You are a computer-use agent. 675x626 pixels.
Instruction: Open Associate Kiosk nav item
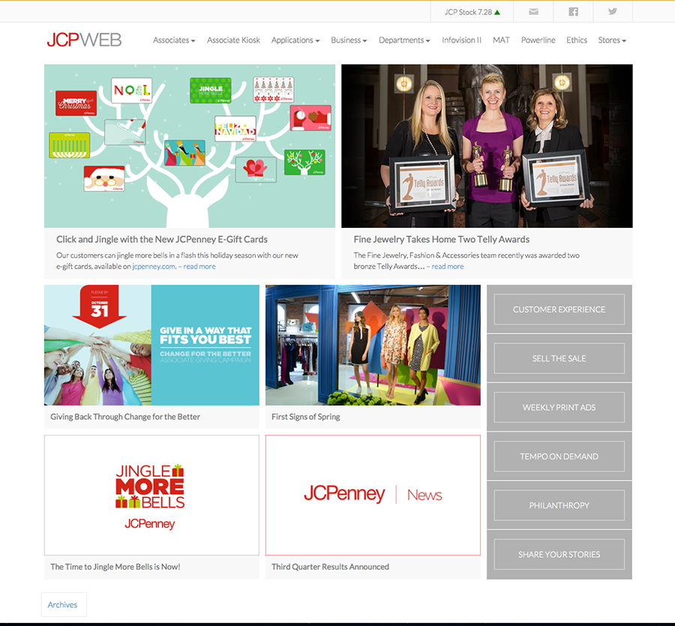233,40
